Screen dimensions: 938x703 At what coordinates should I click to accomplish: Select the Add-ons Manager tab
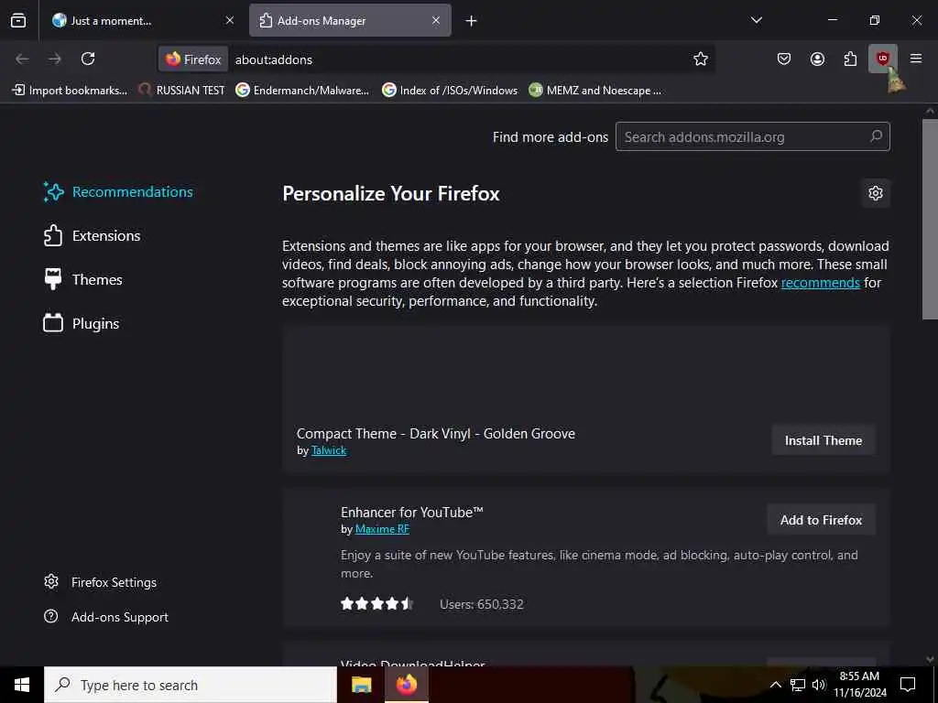click(x=350, y=20)
